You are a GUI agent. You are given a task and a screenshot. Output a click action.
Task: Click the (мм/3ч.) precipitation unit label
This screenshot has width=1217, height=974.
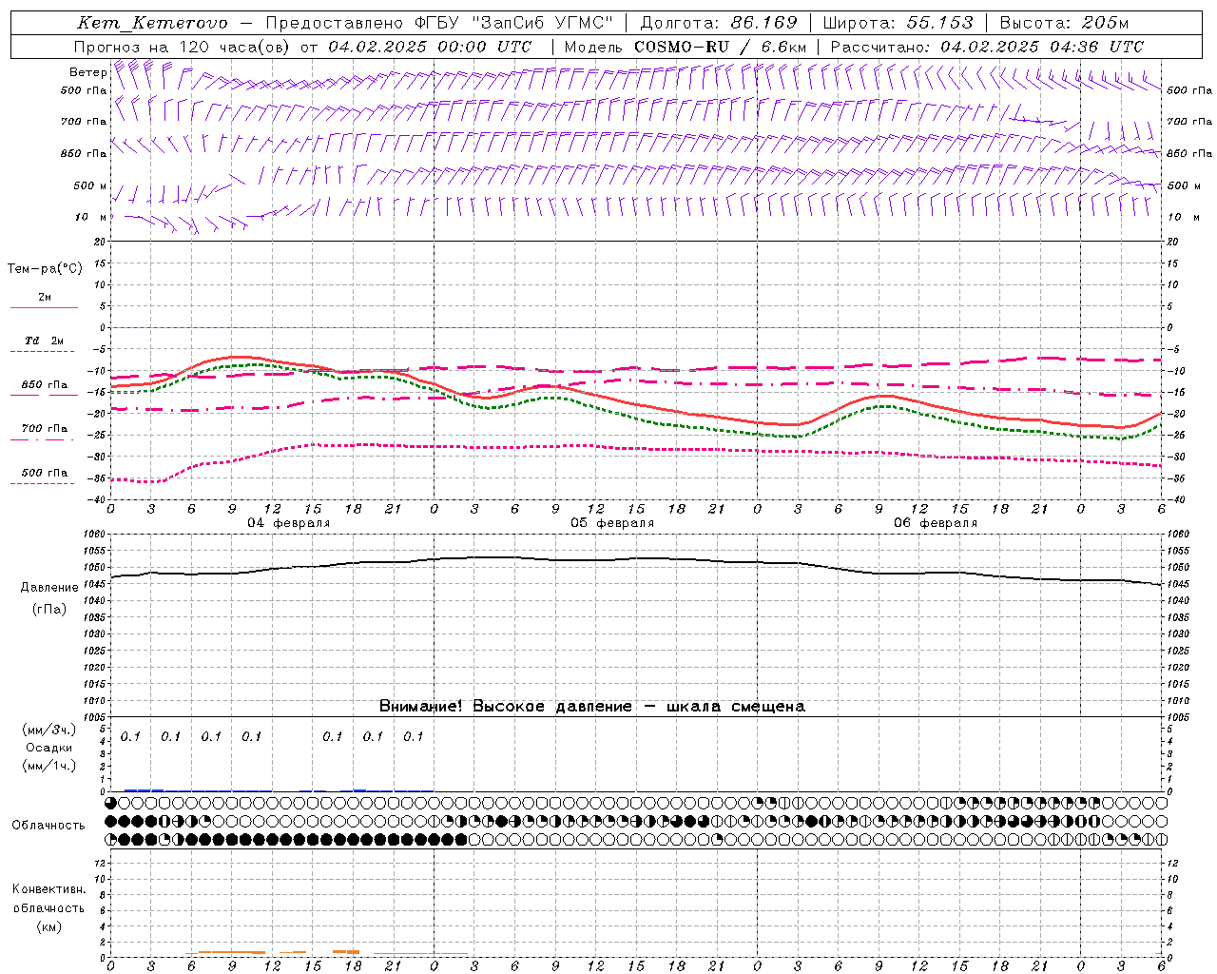49,730
